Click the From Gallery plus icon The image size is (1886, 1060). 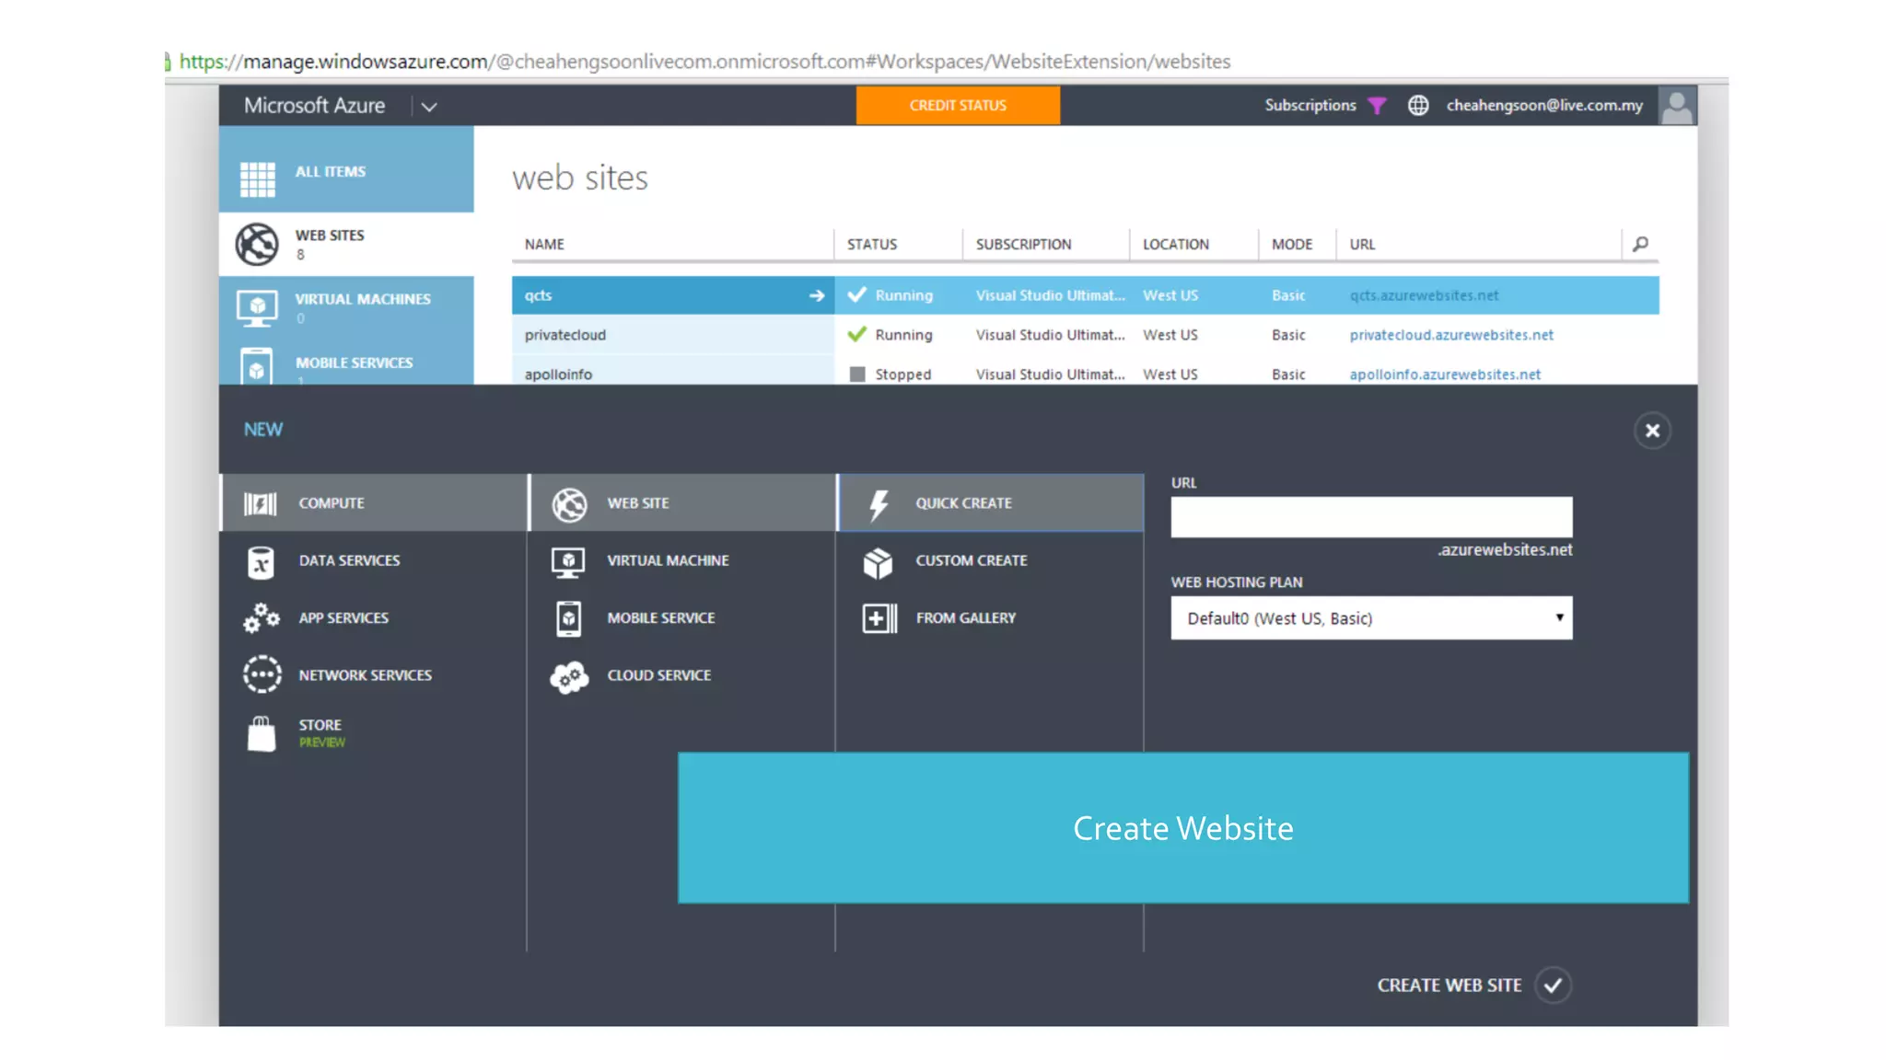coord(879,618)
